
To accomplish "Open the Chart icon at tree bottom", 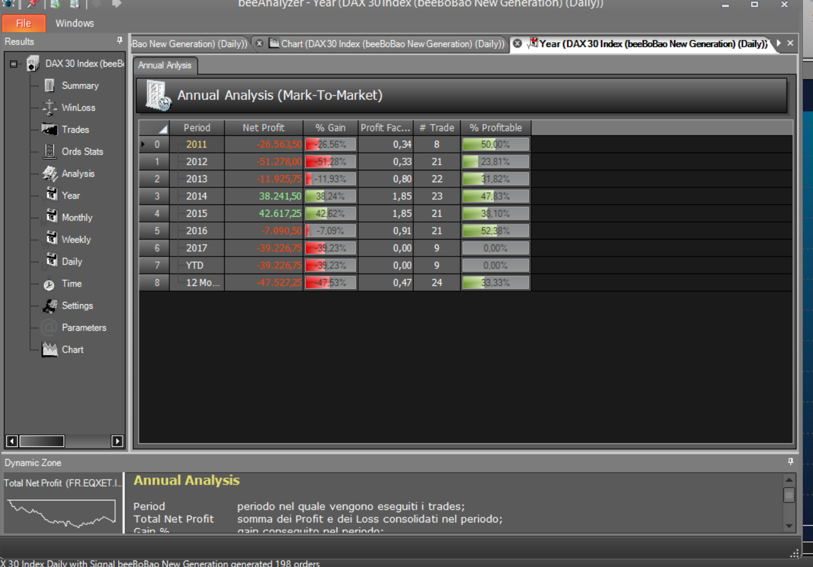I will pyautogui.click(x=50, y=350).
